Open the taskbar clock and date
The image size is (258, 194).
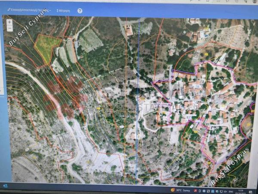240,192
